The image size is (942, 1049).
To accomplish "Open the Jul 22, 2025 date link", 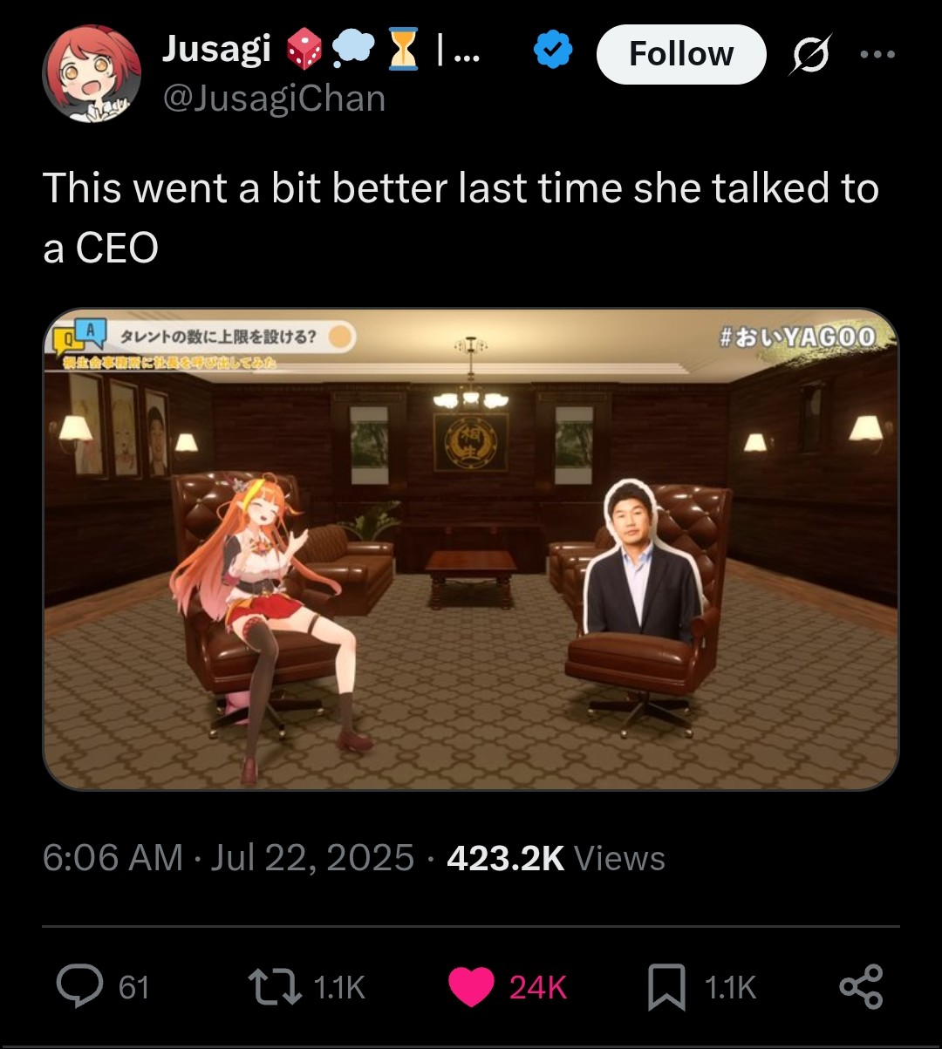I will tap(312, 858).
